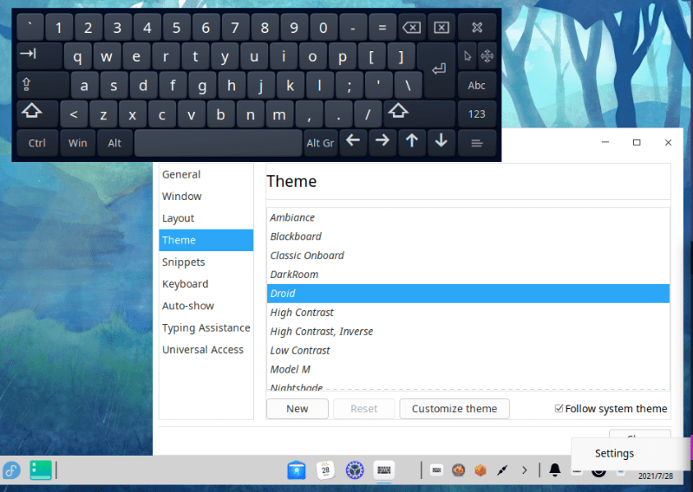
Task: Open the Keyboard preferences section
Action: (x=206, y=284)
